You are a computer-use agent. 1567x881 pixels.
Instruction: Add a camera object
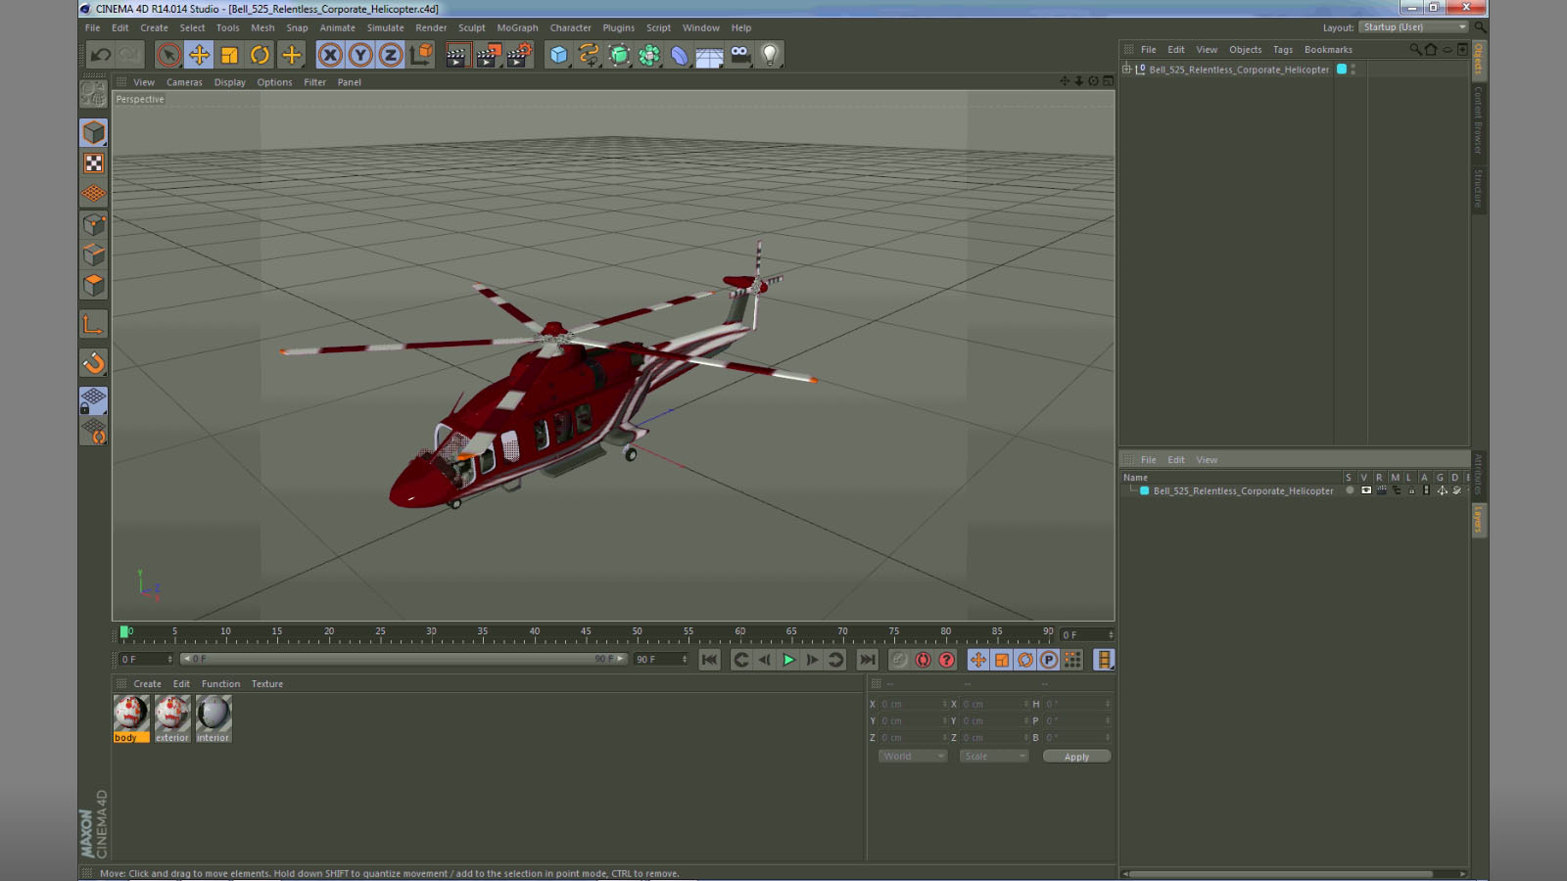coord(740,55)
